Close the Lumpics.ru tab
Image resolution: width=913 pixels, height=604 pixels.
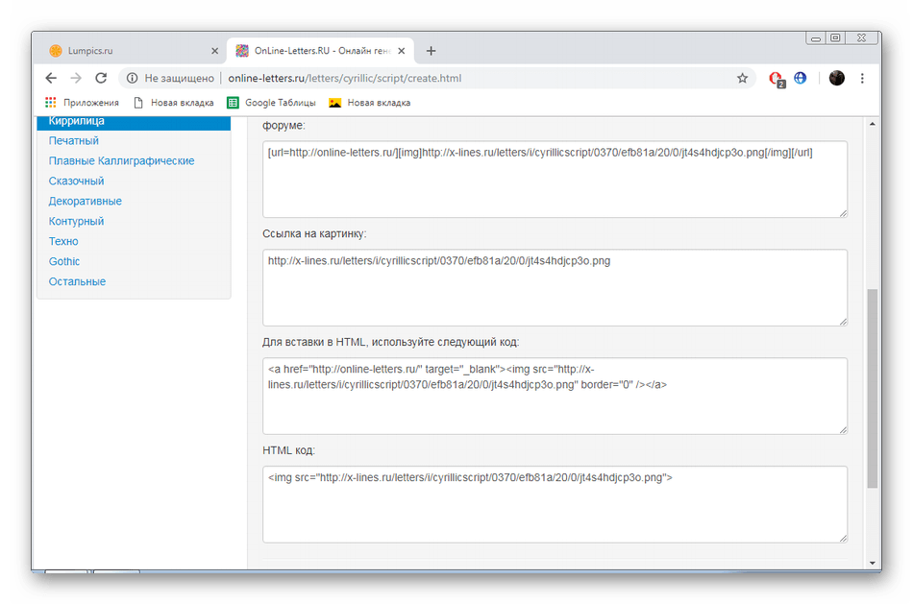click(214, 51)
